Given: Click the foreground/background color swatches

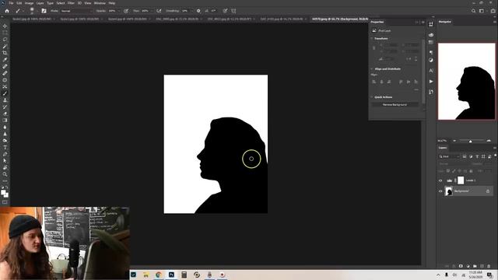Looking at the screenshot, I should (5, 194).
